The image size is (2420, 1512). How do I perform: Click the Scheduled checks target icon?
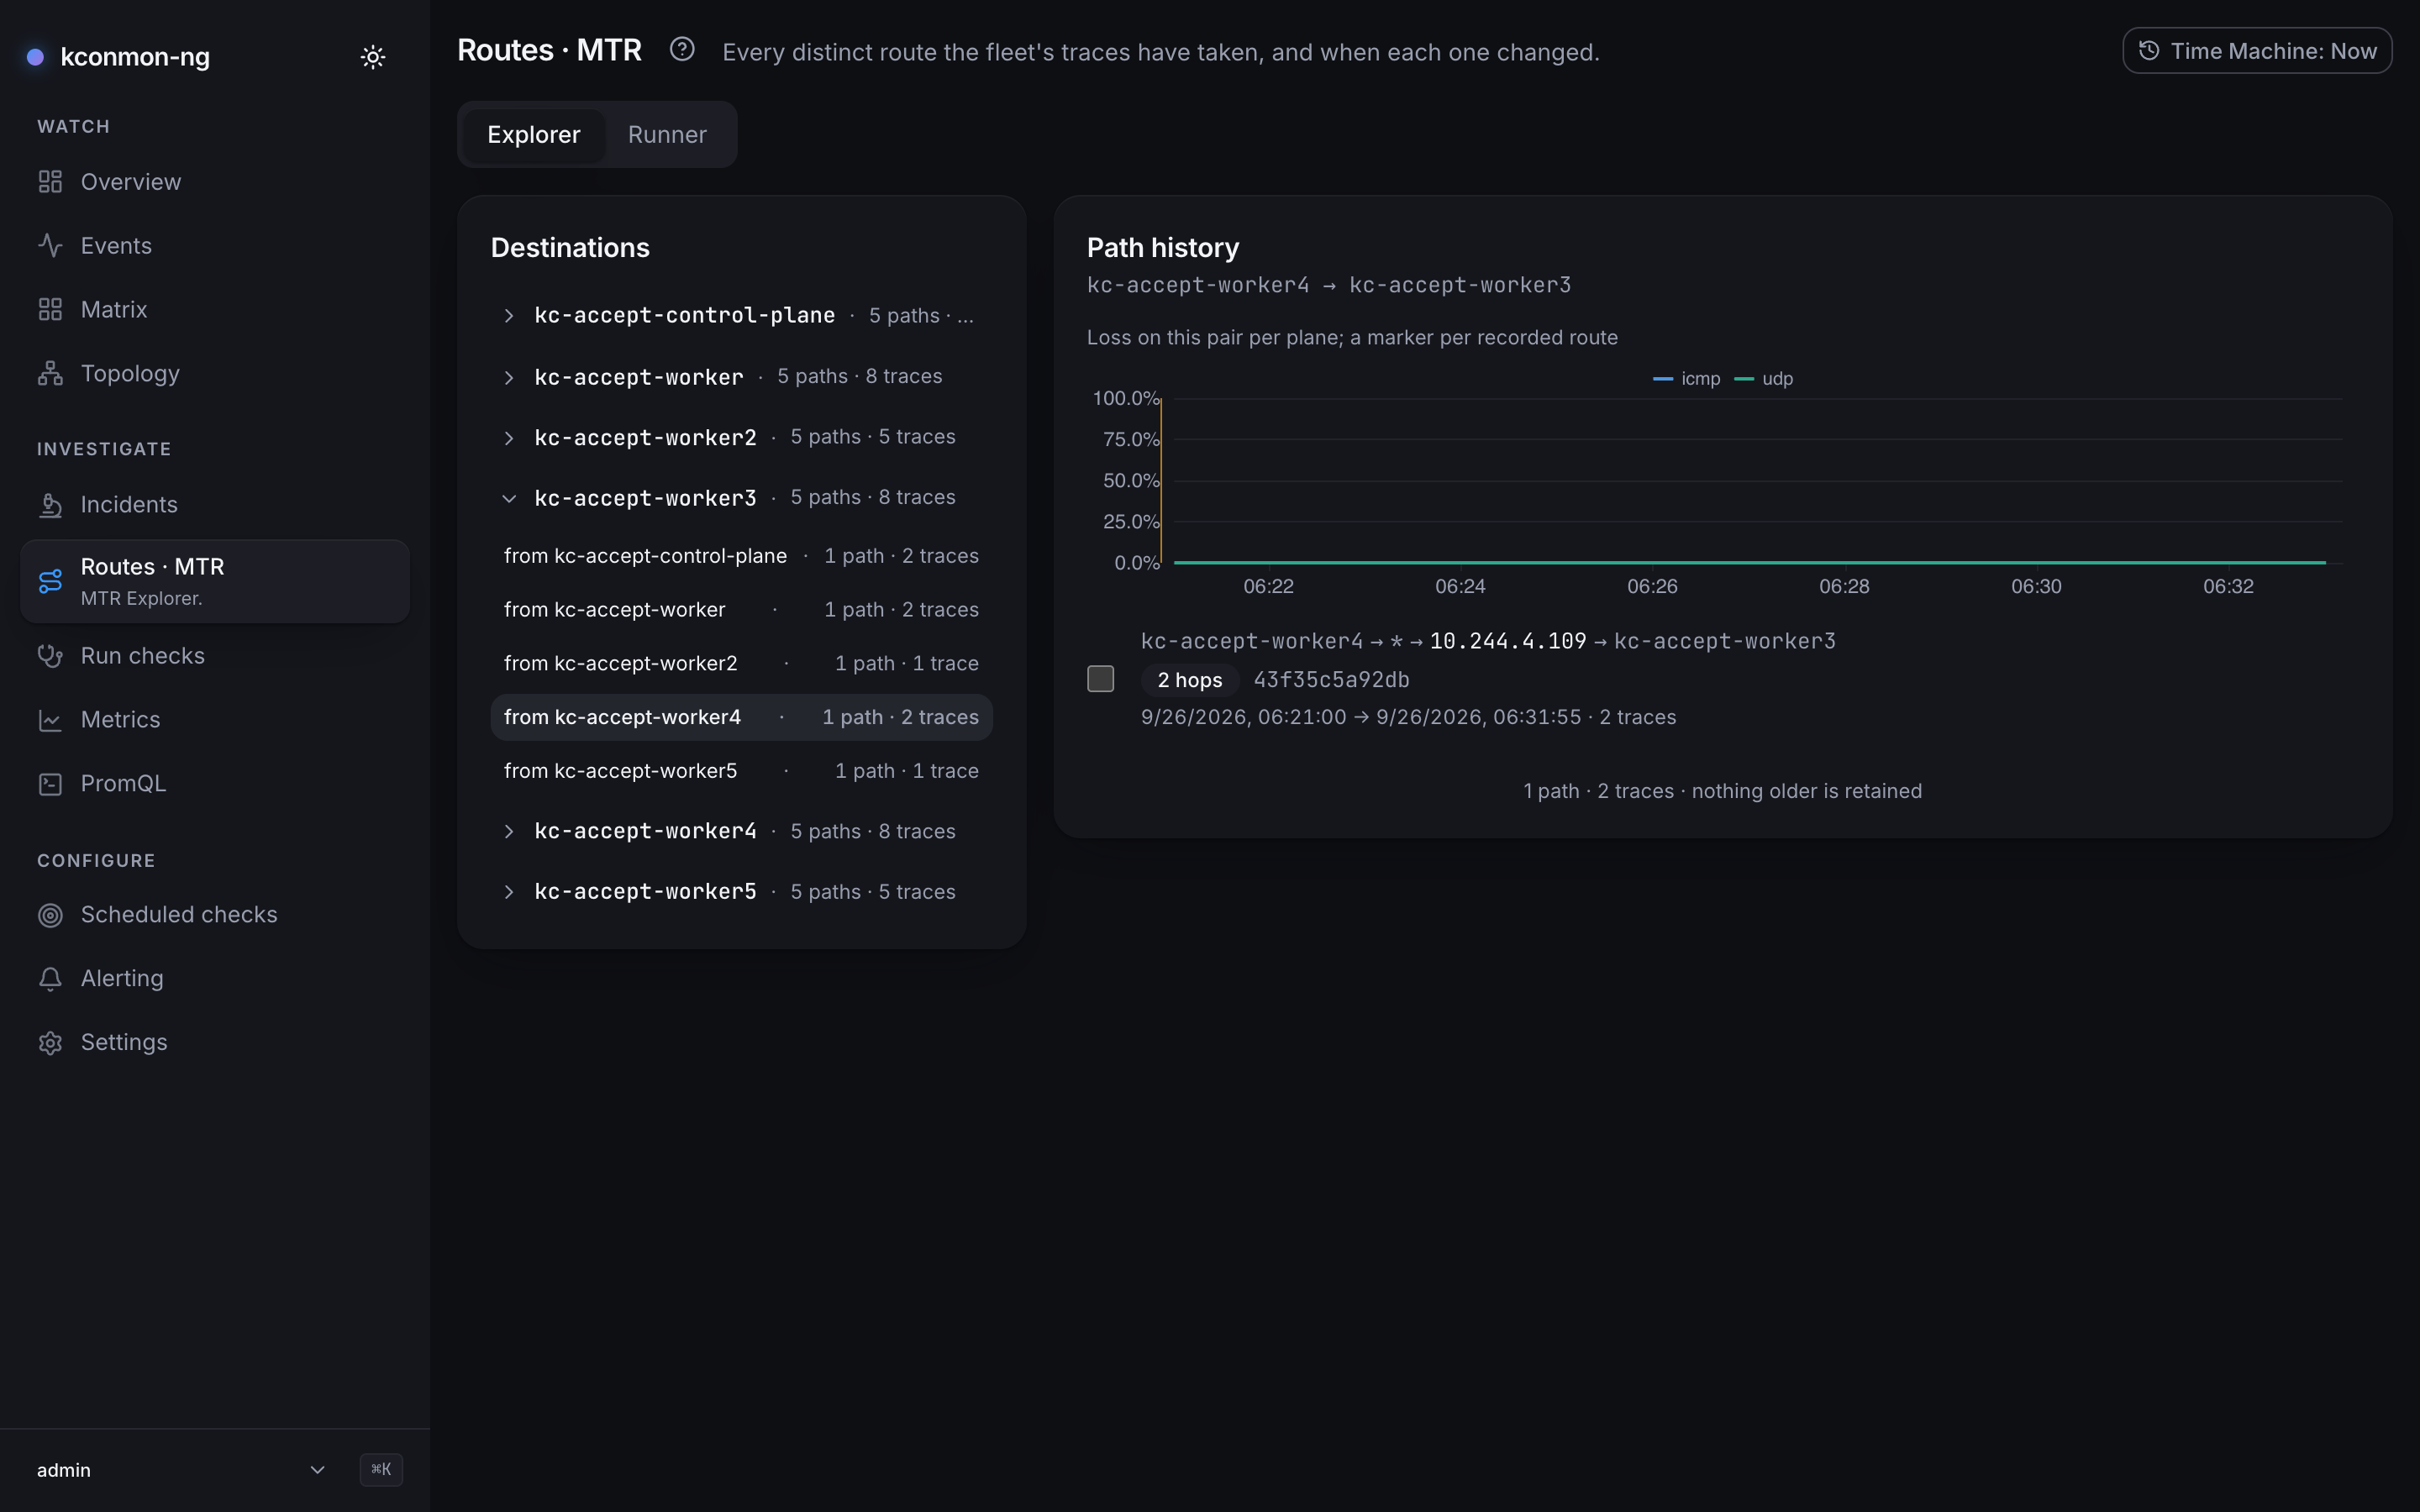tap(50, 915)
